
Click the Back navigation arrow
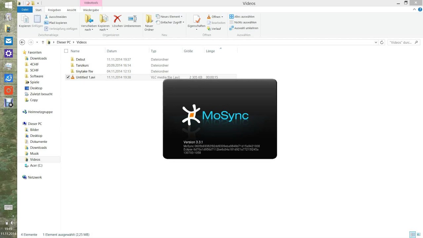click(22, 42)
